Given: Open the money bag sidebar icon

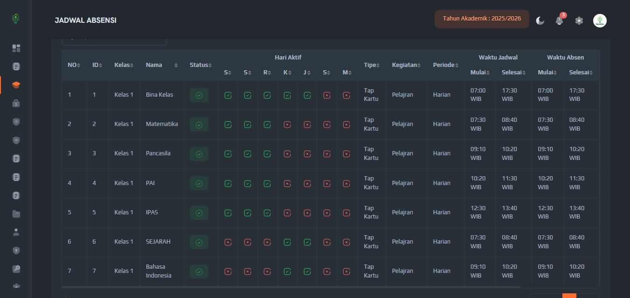Looking at the screenshot, I should (x=16, y=103).
